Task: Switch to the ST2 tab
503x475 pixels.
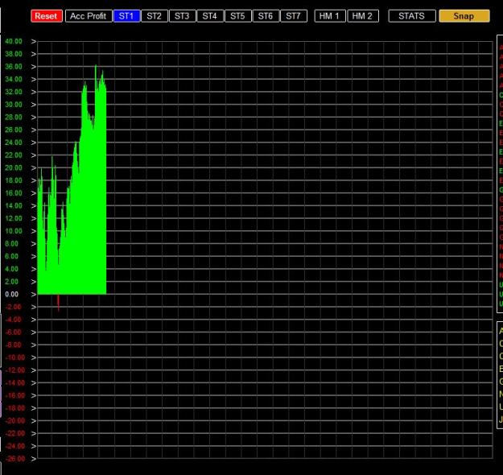Action: [155, 16]
